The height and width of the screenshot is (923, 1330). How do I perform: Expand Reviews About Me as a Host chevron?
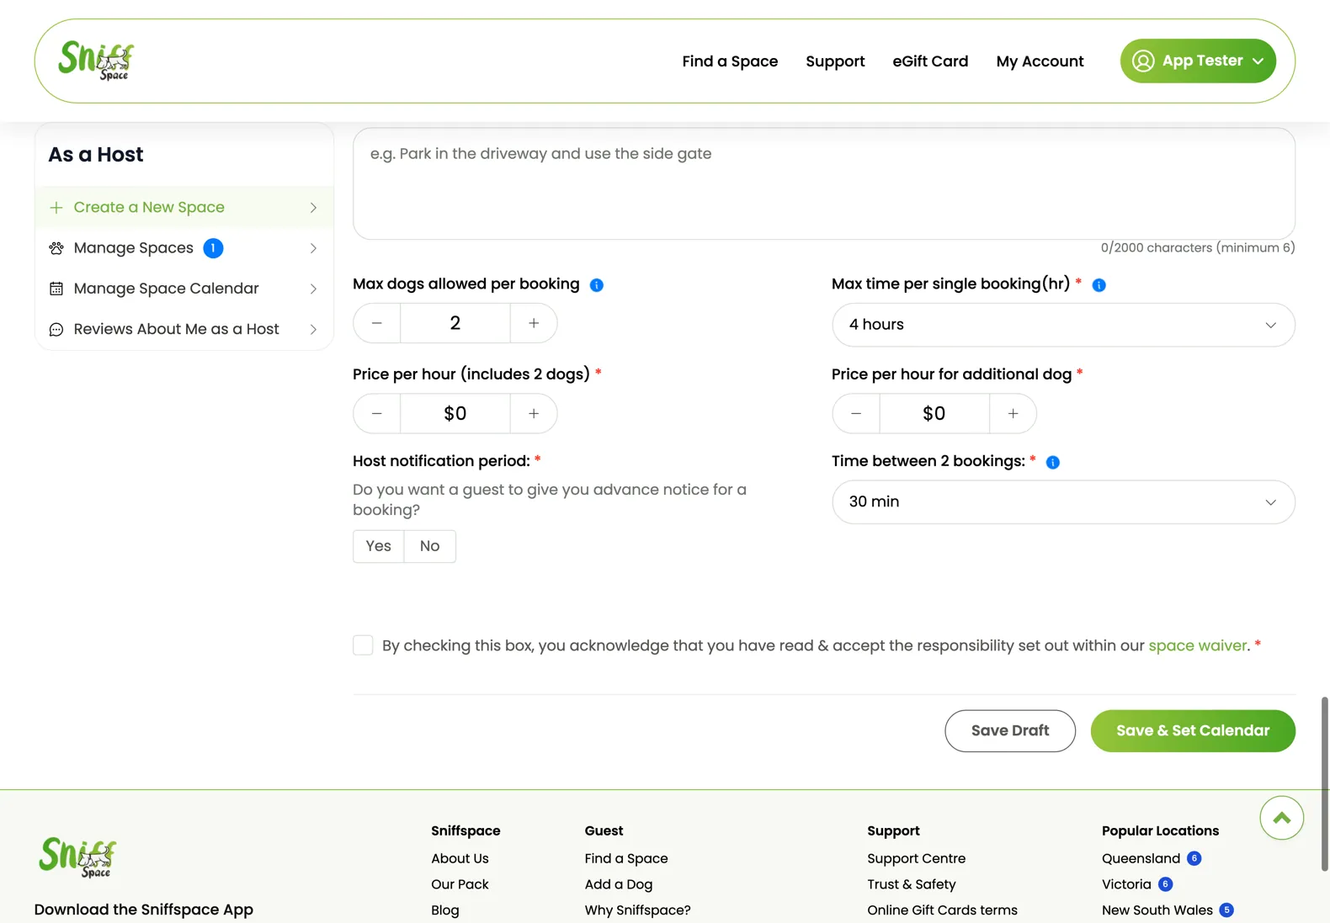(x=313, y=329)
